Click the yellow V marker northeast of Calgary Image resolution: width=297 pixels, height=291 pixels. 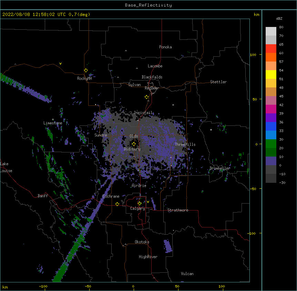pos(148,202)
